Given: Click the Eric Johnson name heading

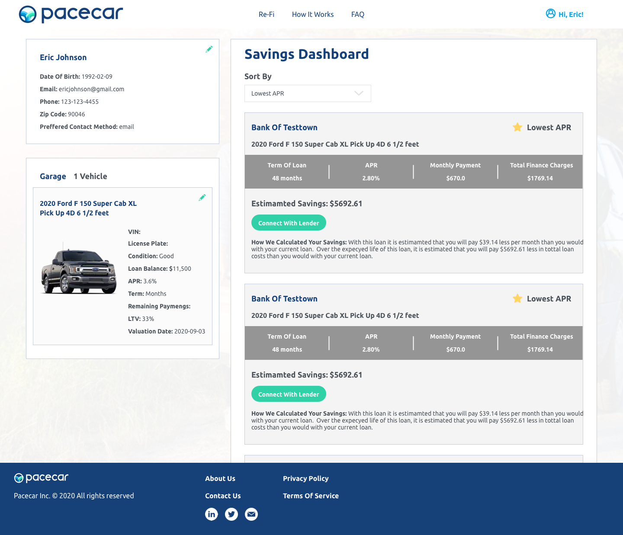Looking at the screenshot, I should point(63,58).
